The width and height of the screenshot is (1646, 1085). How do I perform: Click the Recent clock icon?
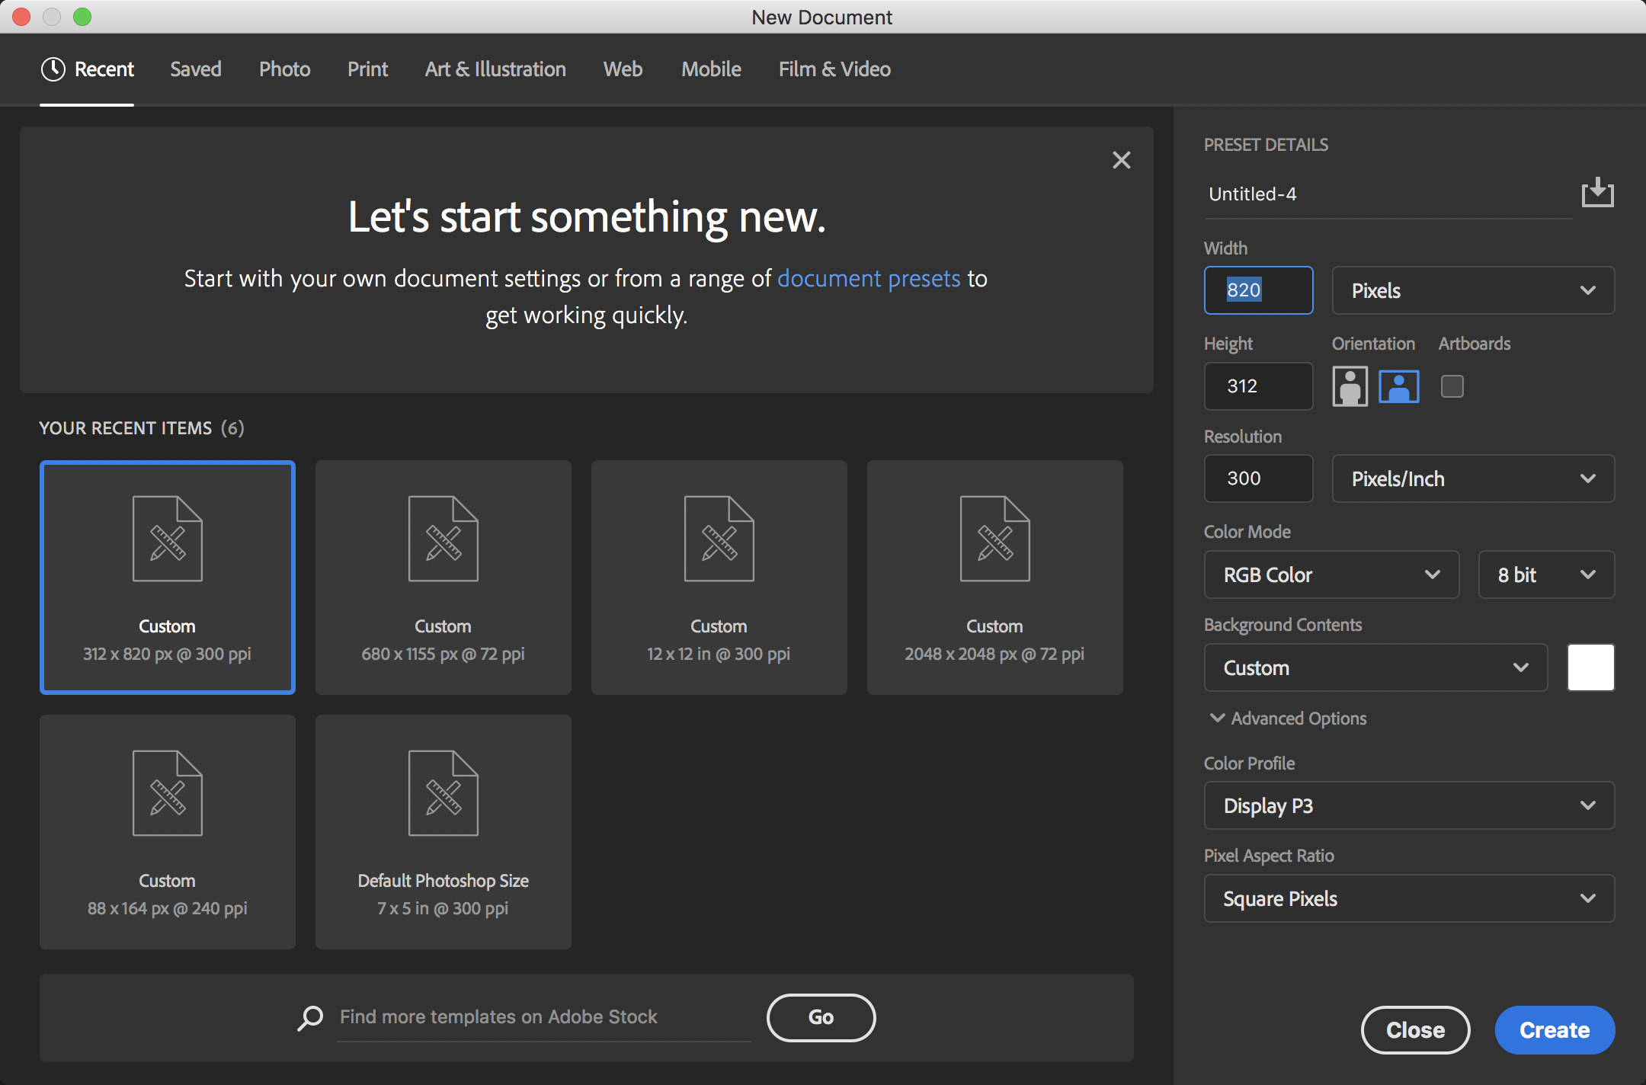click(x=53, y=69)
